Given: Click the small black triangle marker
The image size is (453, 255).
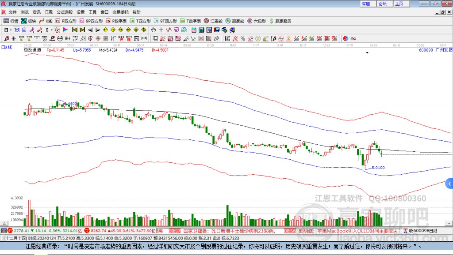Looking at the screenshot, I should point(367,53).
